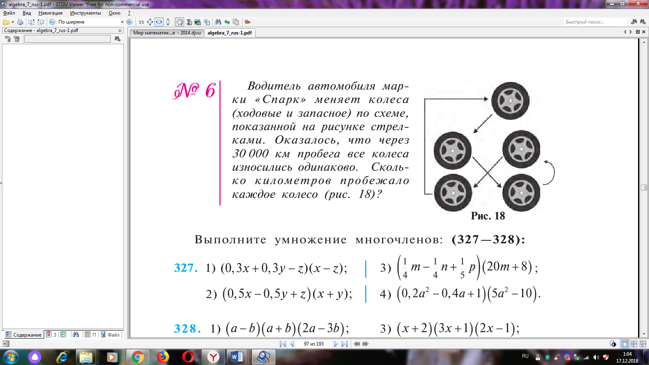Select the algebra_7_rus-1.pdf document tab

(x=230, y=33)
